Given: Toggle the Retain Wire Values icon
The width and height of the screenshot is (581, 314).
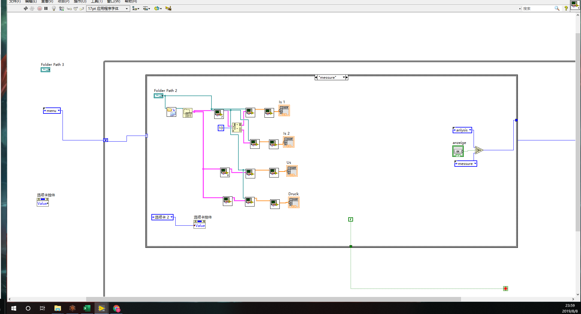Looking at the screenshot, I should [x=61, y=8].
